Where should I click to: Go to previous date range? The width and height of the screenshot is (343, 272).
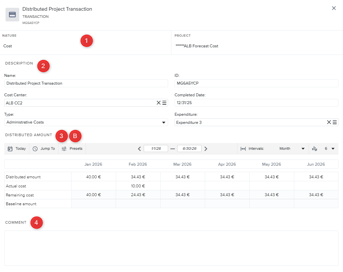pyautogui.click(x=139, y=149)
